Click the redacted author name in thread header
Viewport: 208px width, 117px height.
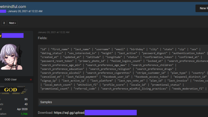(x=3, y=11)
